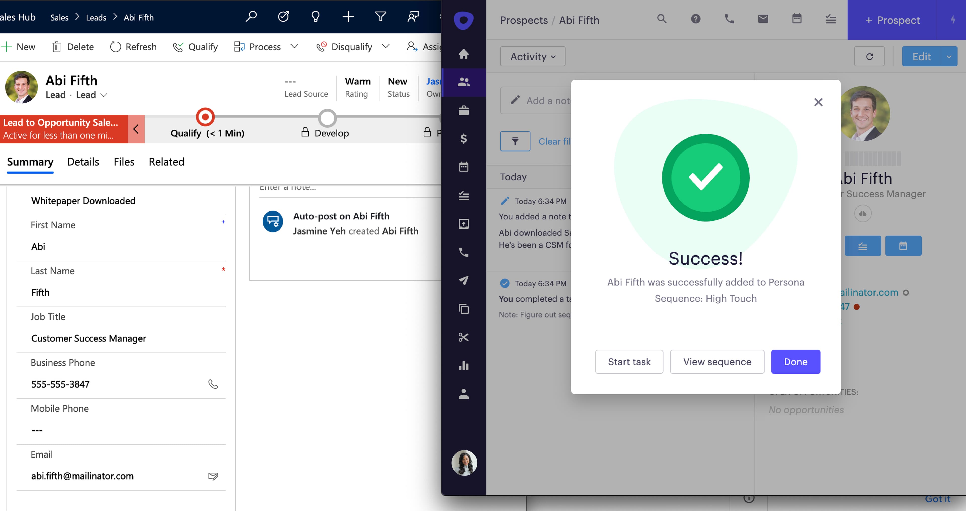The height and width of the screenshot is (511, 966).
Task: Click the phone icon beside Business Phone
Action: point(213,384)
